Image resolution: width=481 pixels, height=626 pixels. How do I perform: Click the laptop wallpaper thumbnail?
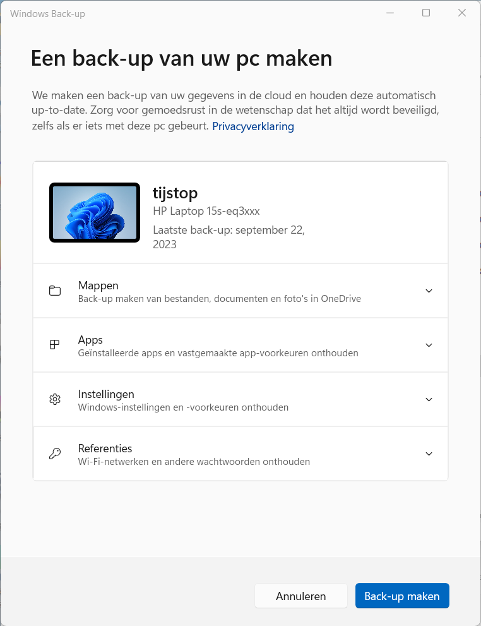click(x=95, y=213)
